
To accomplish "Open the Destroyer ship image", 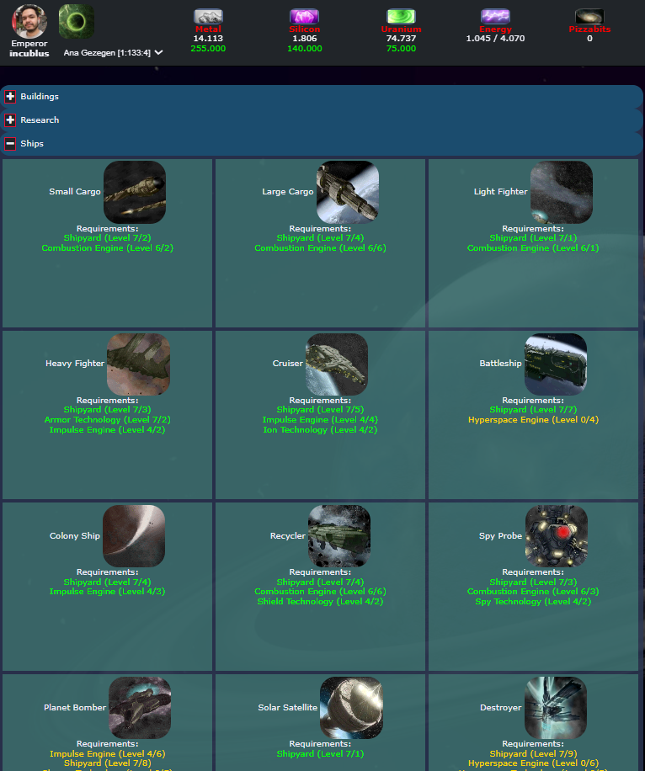I will coord(556,708).
